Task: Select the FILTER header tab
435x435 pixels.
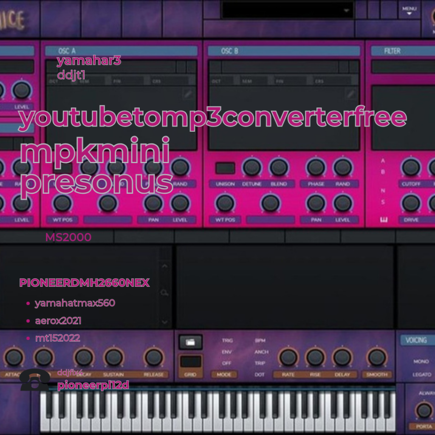Action: tap(403, 51)
